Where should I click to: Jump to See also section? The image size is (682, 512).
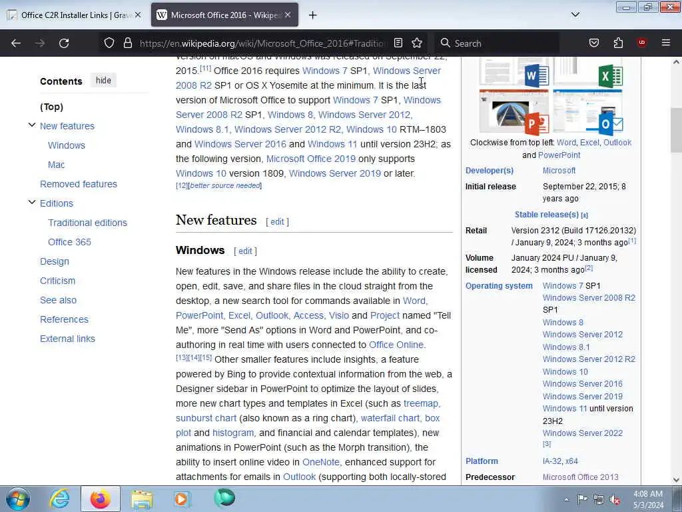58,300
